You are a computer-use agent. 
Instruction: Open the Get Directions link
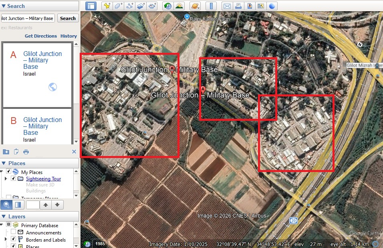(x=41, y=36)
